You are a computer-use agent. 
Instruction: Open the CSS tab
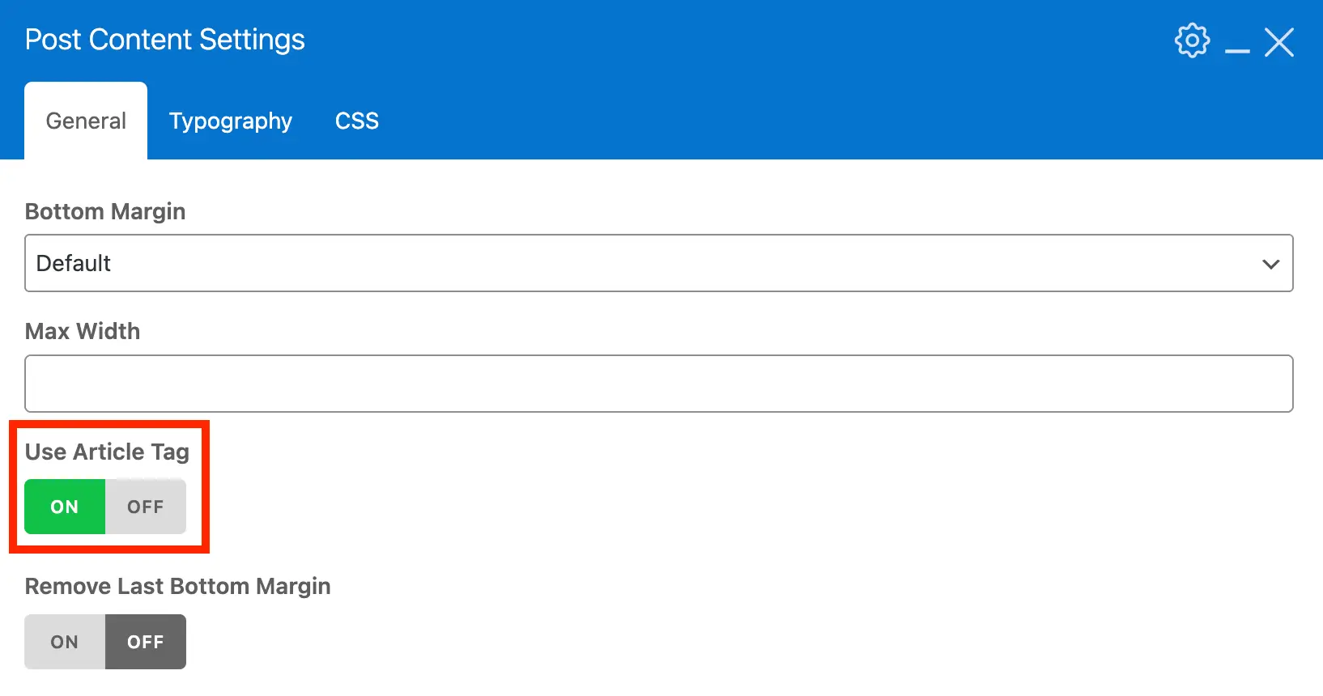click(x=356, y=121)
